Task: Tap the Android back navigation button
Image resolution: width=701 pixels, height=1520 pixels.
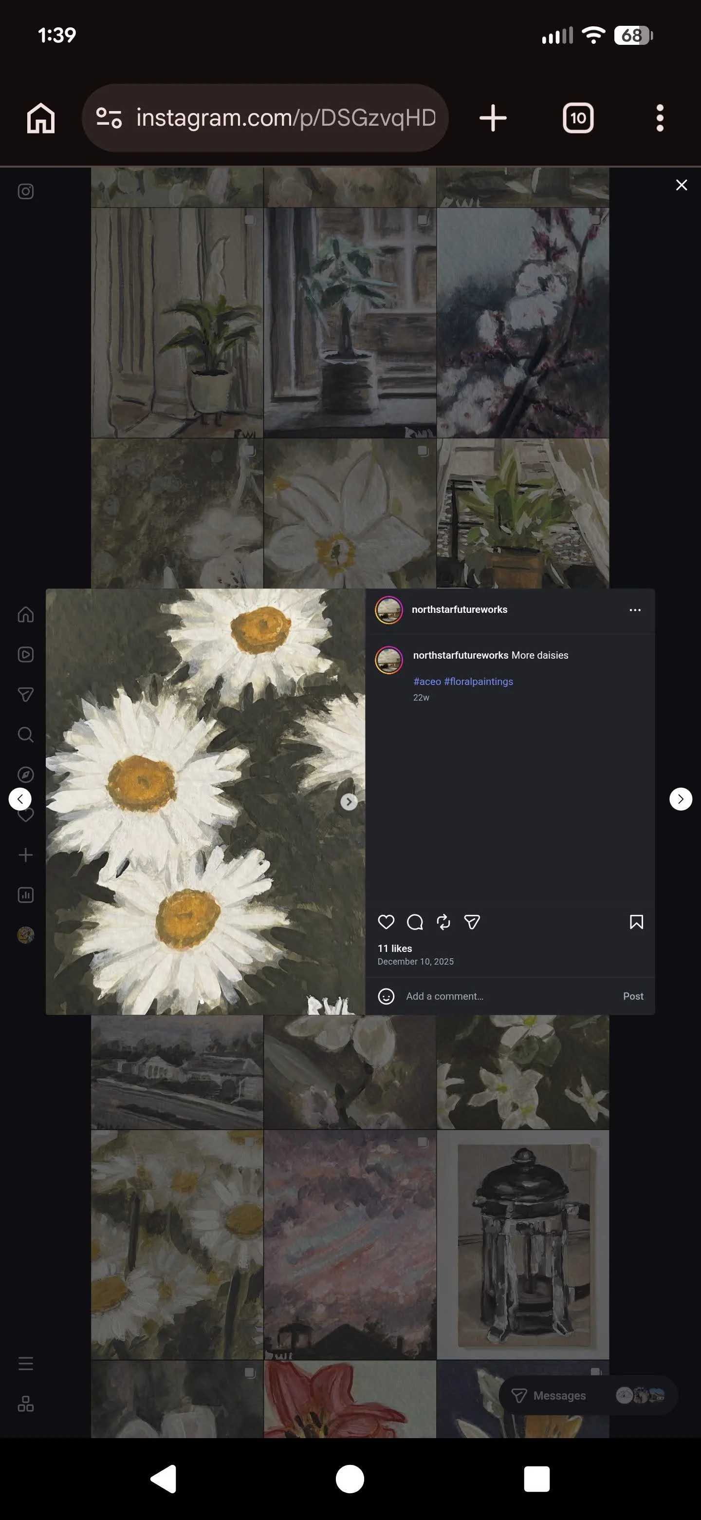Action: (x=163, y=1479)
